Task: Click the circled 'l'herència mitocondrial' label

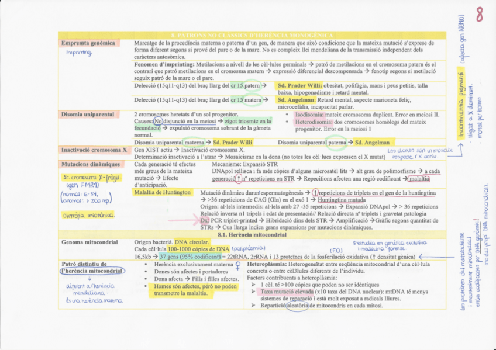Action: click(x=92, y=271)
